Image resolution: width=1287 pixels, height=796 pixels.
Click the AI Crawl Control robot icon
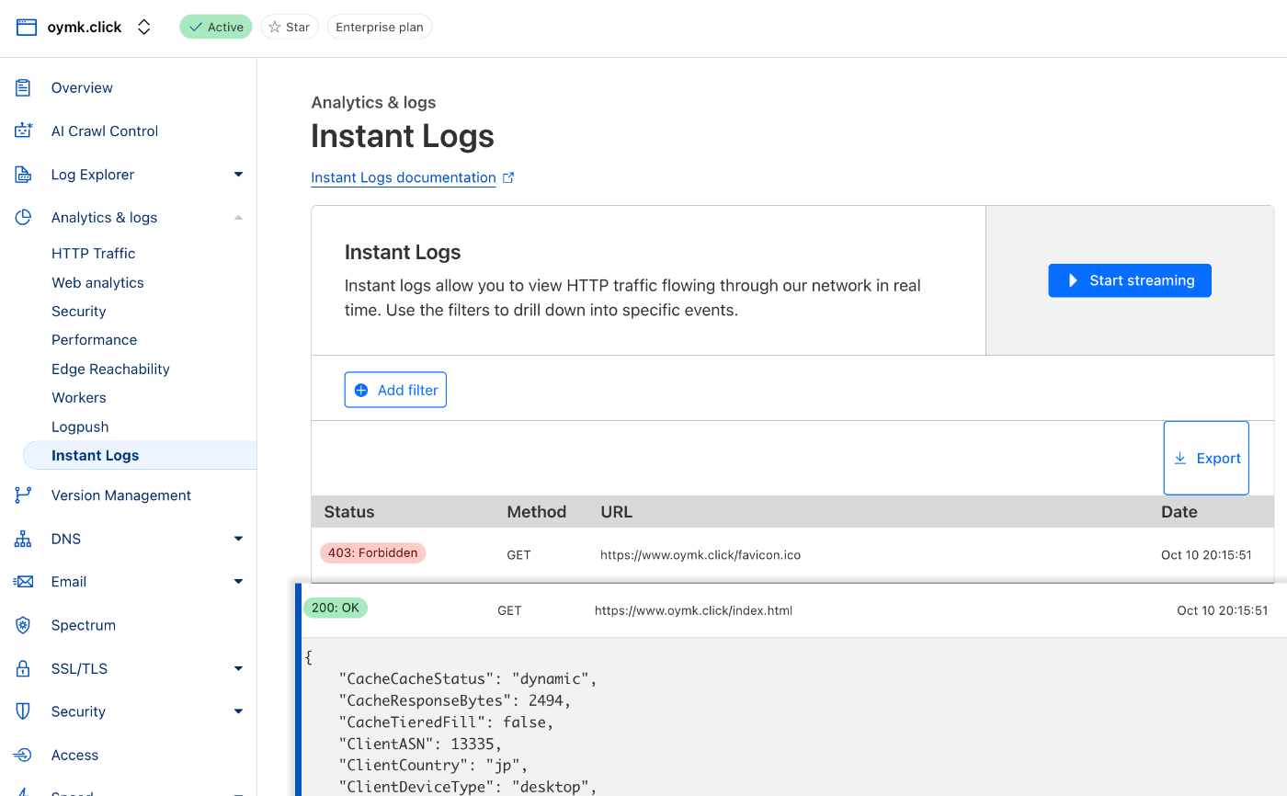(x=24, y=131)
